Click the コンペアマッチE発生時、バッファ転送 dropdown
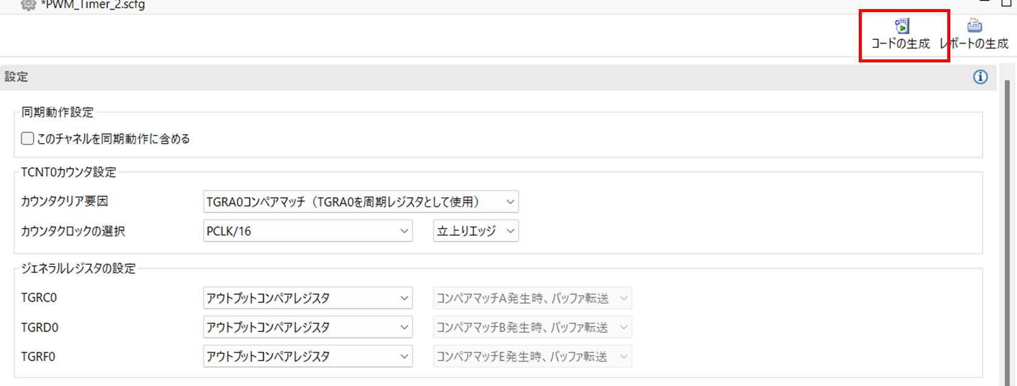This screenshot has width=1017, height=386. (532, 356)
